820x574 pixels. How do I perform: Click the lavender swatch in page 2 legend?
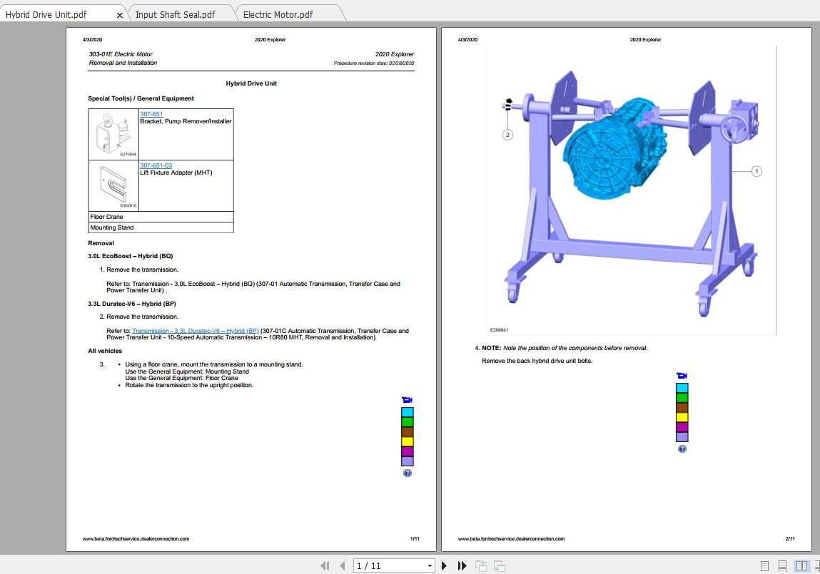[682, 437]
